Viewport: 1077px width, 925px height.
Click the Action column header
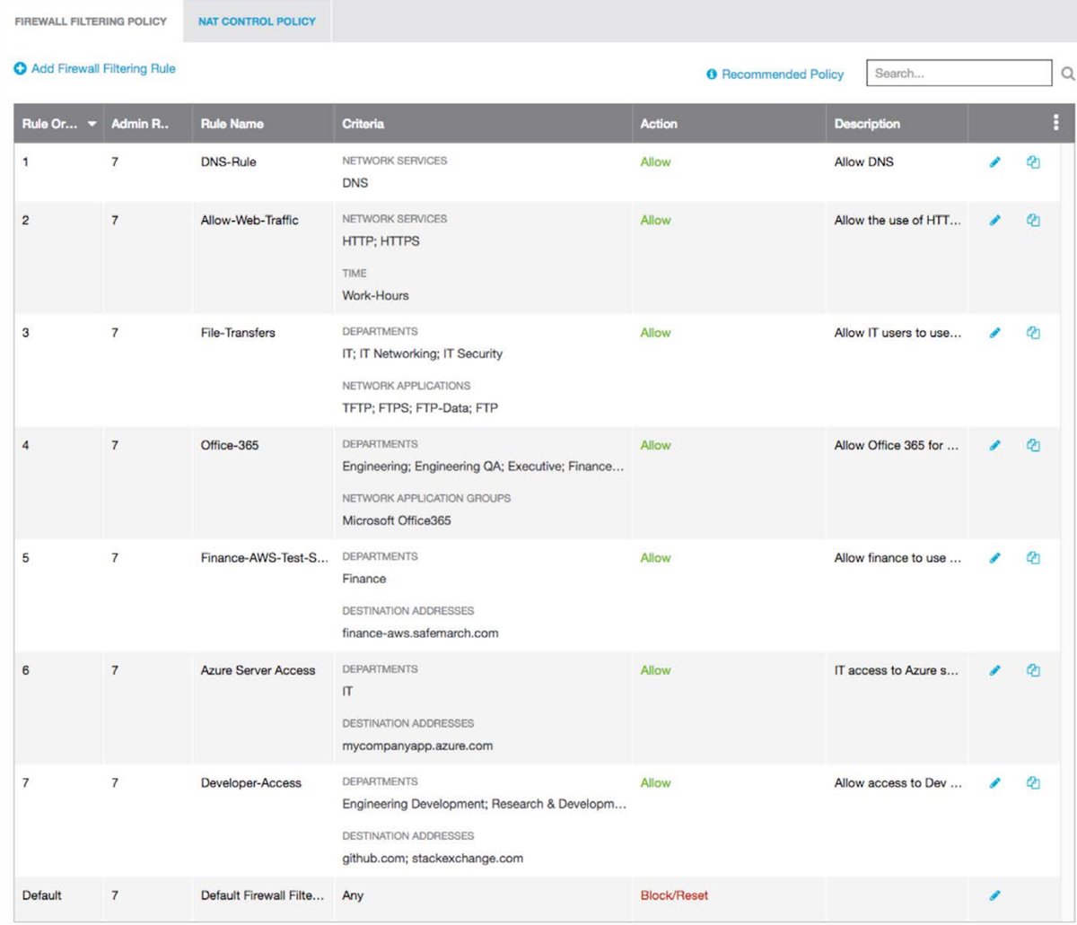coord(659,124)
